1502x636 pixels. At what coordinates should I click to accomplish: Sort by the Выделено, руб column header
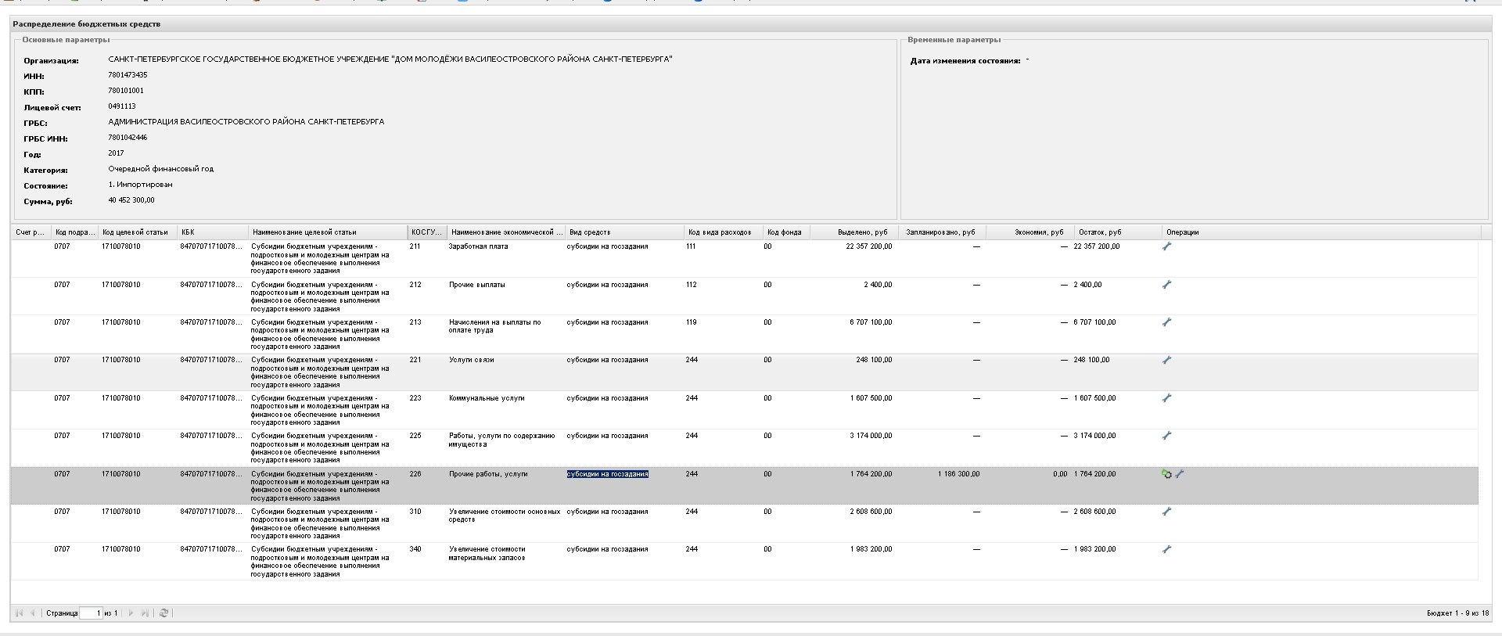click(862, 232)
